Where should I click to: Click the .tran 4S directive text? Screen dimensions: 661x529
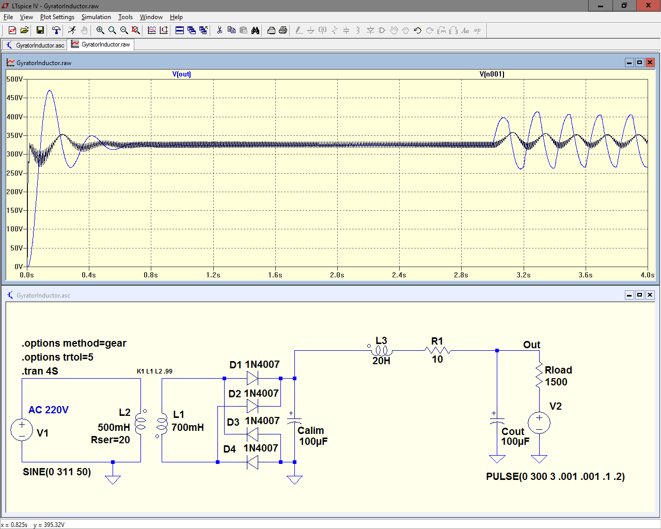pos(40,371)
